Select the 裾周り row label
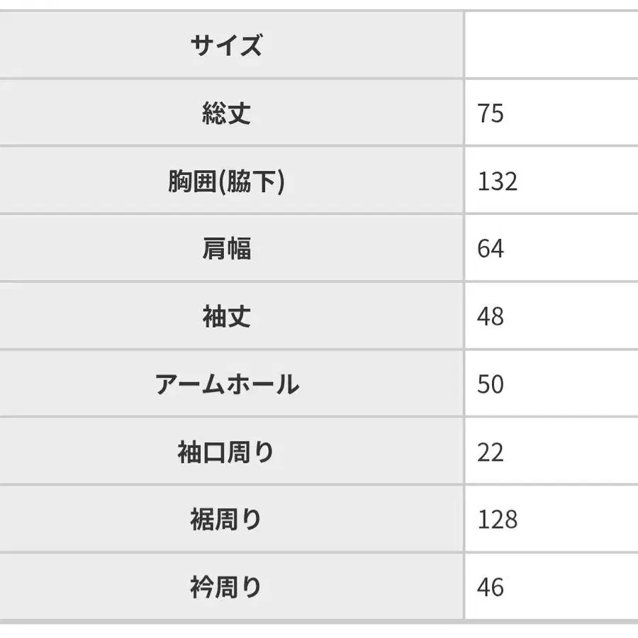 click(x=226, y=520)
